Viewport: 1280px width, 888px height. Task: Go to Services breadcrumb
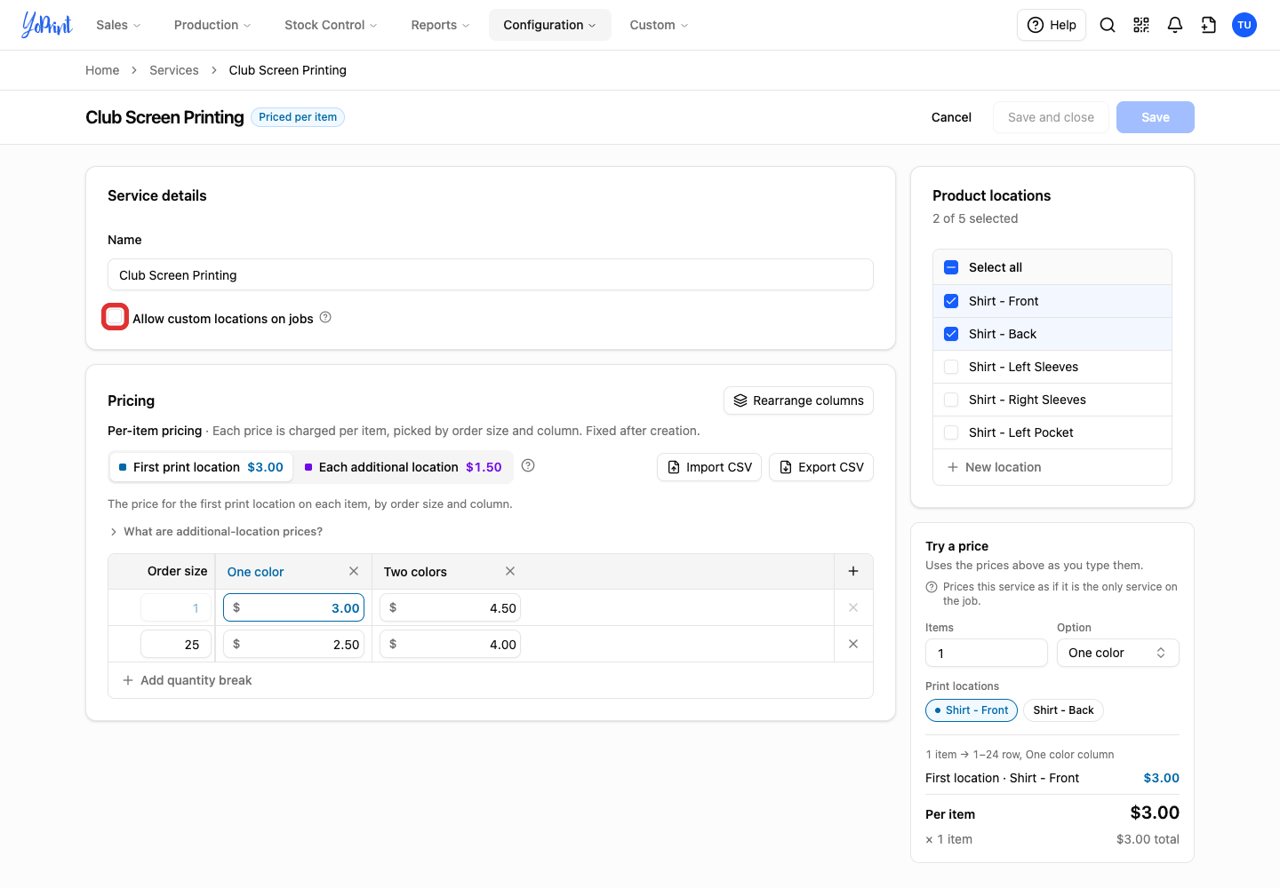[174, 70]
